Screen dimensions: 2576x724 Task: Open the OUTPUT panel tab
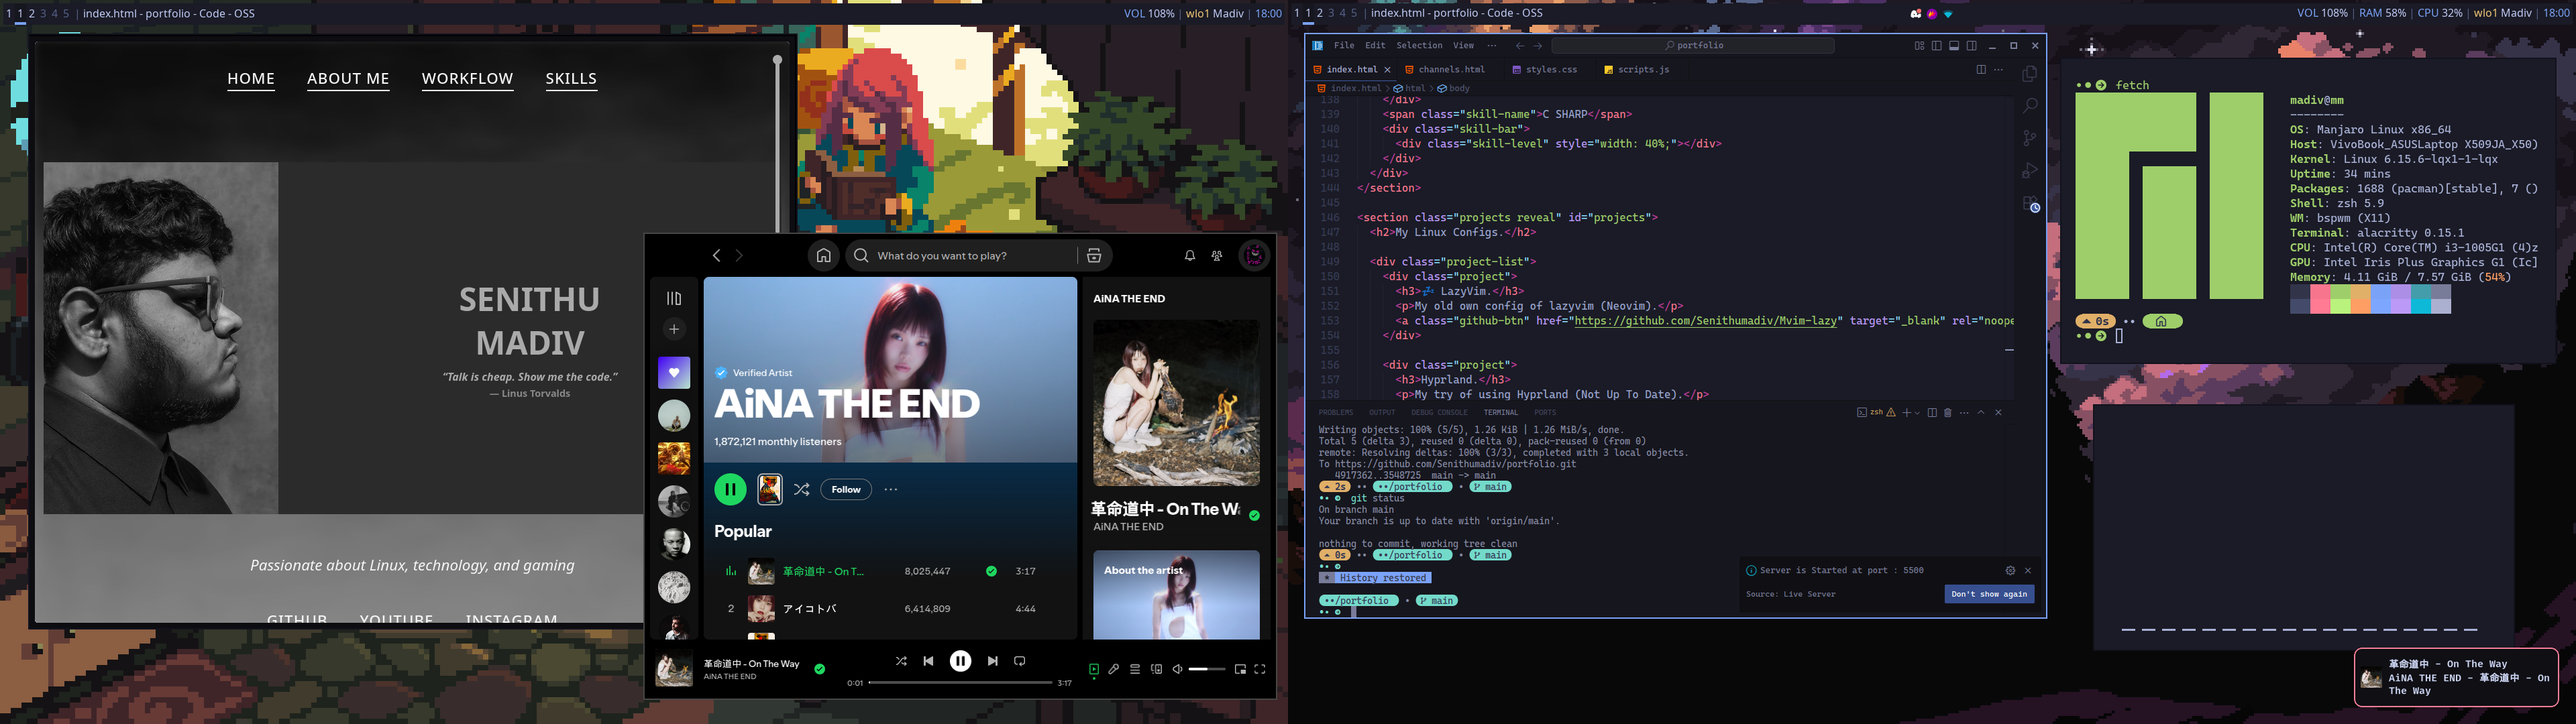click(1382, 412)
